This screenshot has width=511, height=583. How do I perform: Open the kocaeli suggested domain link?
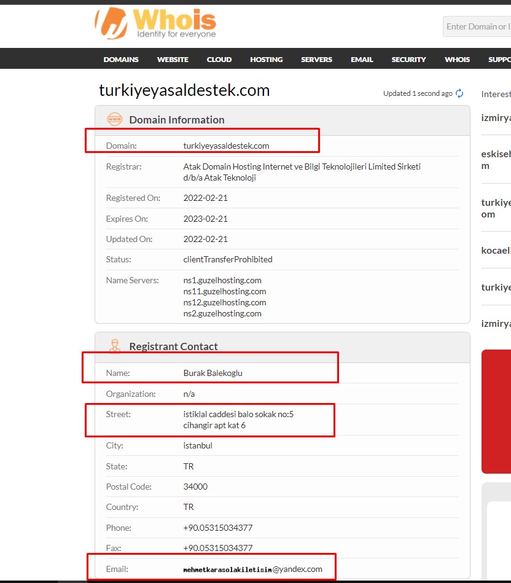click(x=496, y=251)
